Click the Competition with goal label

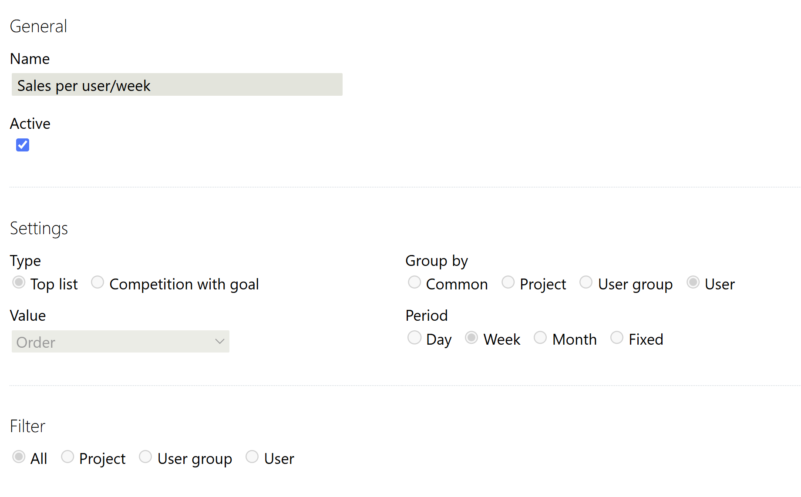click(x=184, y=284)
